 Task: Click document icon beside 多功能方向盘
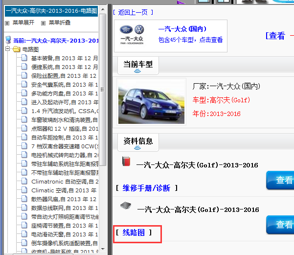tap(24, 93)
